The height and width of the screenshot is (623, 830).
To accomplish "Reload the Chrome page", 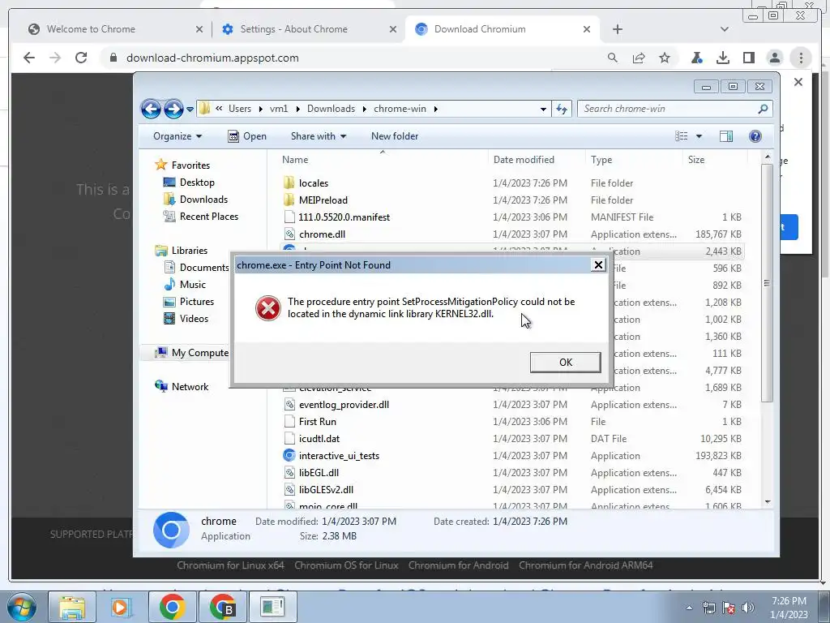I will pyautogui.click(x=81, y=58).
